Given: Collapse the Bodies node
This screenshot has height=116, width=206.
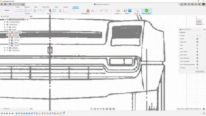Looking at the screenshot, I should click(5, 30).
